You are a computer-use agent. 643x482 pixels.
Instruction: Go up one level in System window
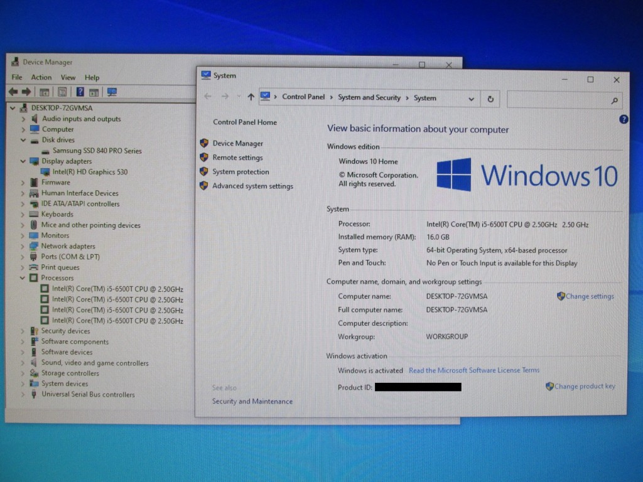(251, 97)
